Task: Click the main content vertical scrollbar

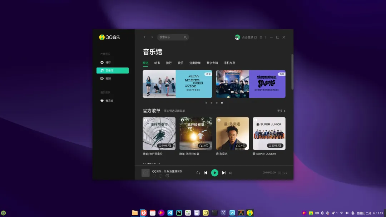Action: [292, 72]
